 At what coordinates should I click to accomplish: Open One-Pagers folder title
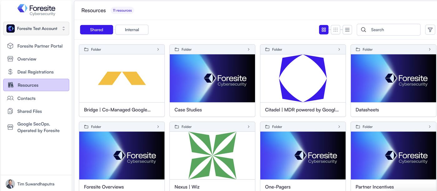(278, 187)
